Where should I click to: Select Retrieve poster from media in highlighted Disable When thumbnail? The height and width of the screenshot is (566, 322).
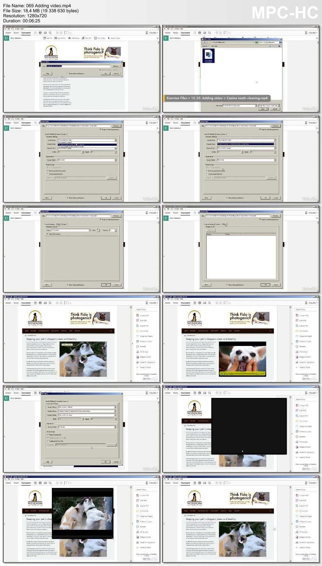point(207,171)
